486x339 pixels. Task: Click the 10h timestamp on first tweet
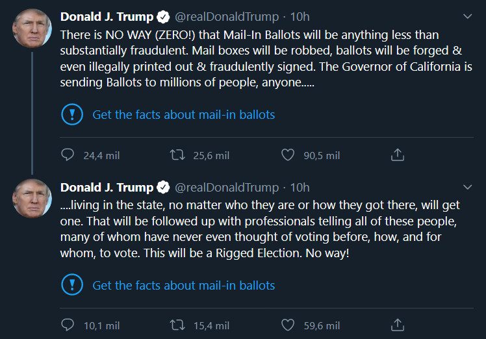(x=300, y=17)
